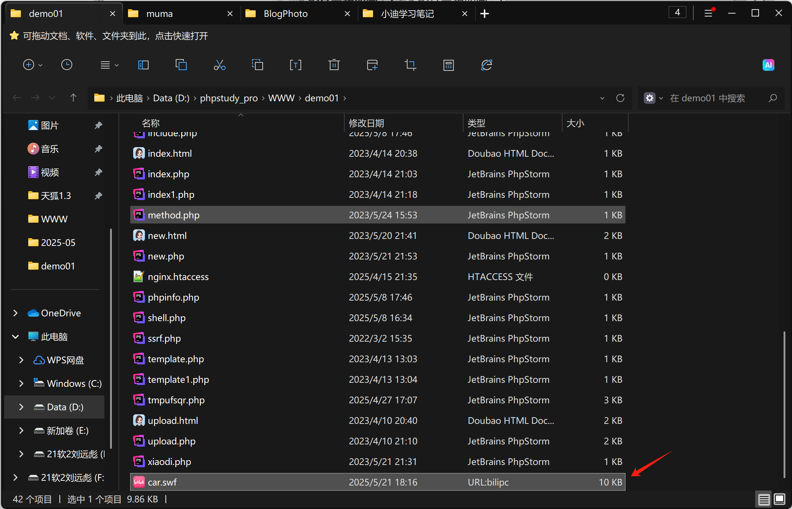The image size is (792, 509).
Task: Click the cut scissors toolbar icon
Action: (219, 65)
